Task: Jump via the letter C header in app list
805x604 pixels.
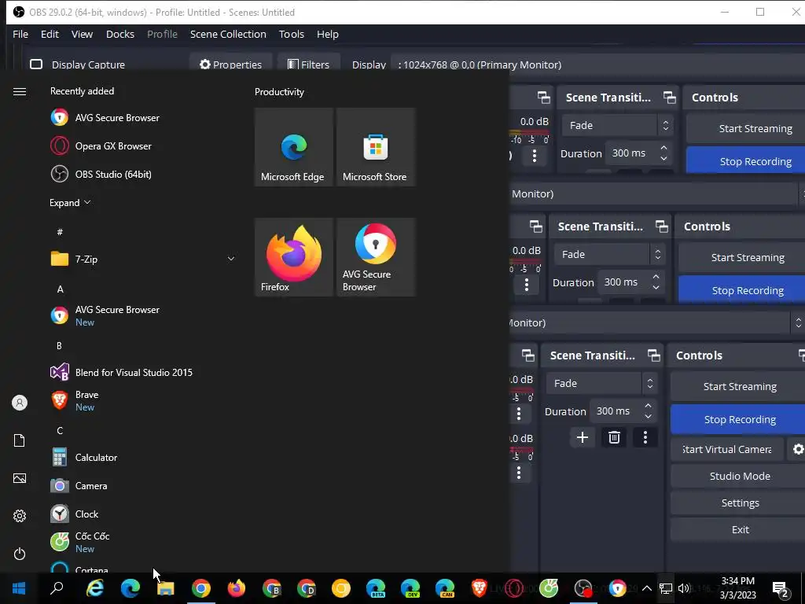Action: coord(60,430)
